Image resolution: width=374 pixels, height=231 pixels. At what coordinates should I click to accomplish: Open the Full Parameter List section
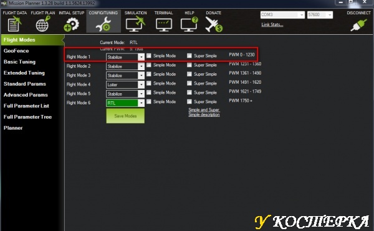(26, 106)
